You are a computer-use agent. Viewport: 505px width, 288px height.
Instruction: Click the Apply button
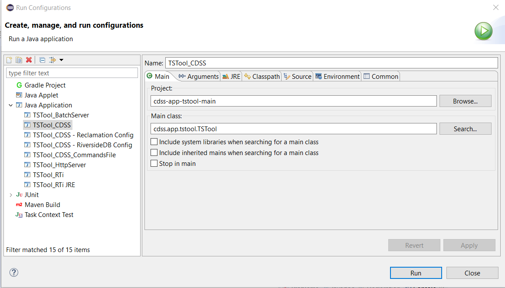(469, 245)
